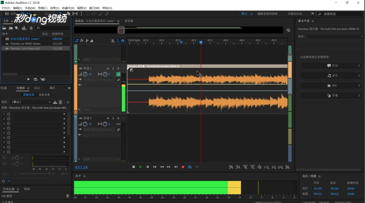Screen dimensions: 365x203
Task: Click the zoom navigator pan icon beside the overview
Action: tap(288, 30)
